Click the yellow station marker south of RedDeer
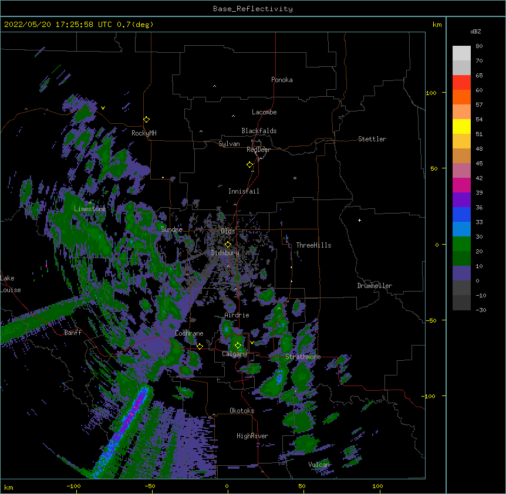The height and width of the screenshot is (494, 506). click(x=249, y=165)
